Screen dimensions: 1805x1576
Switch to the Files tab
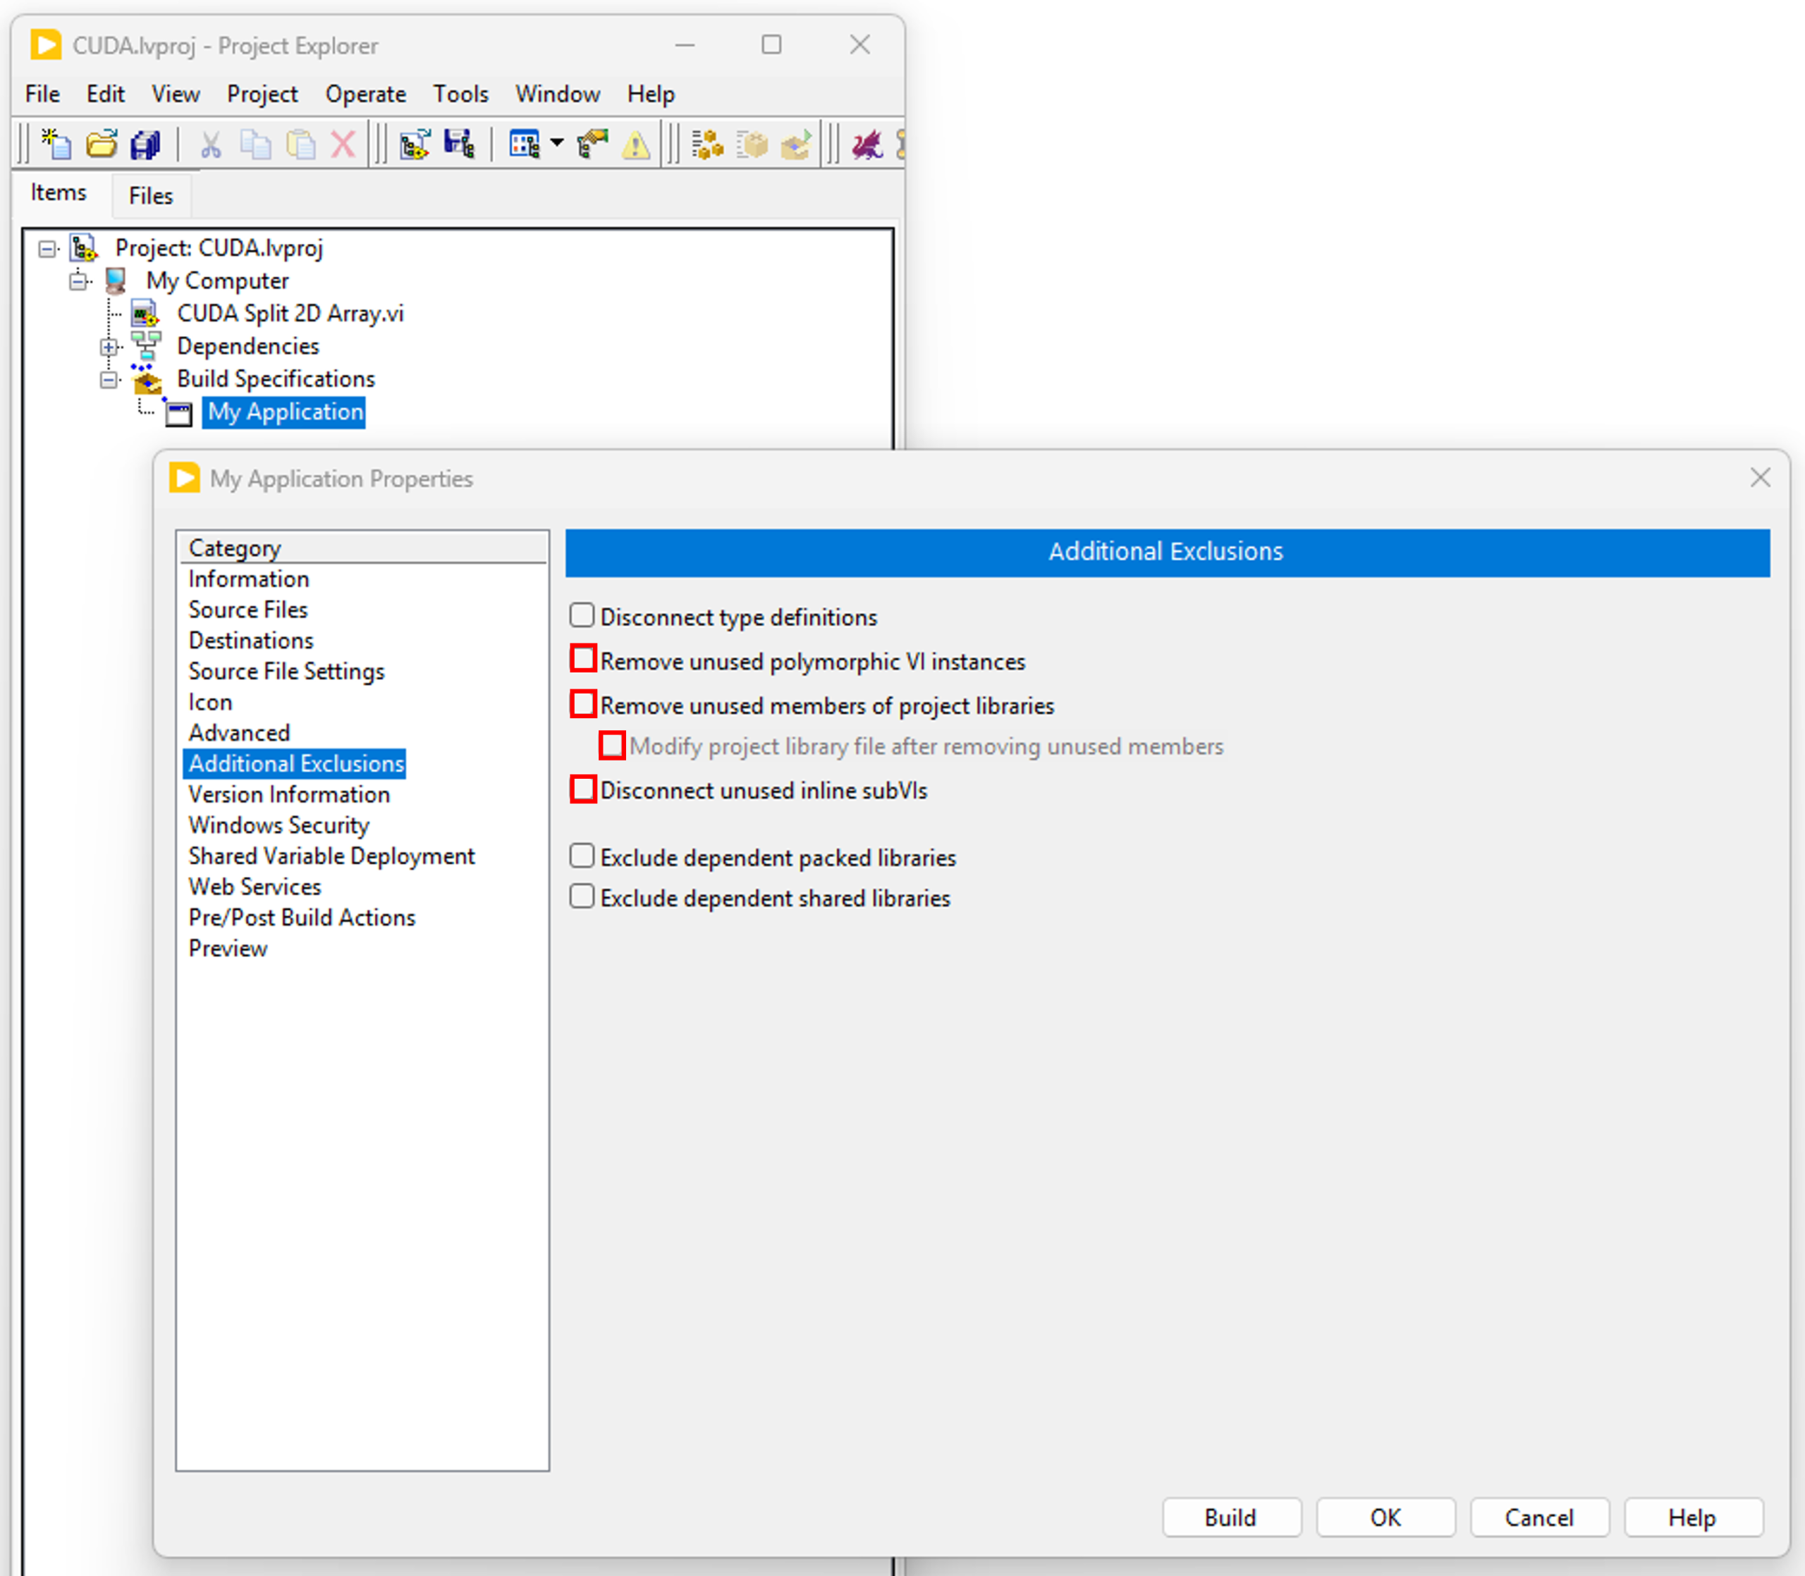click(x=150, y=196)
